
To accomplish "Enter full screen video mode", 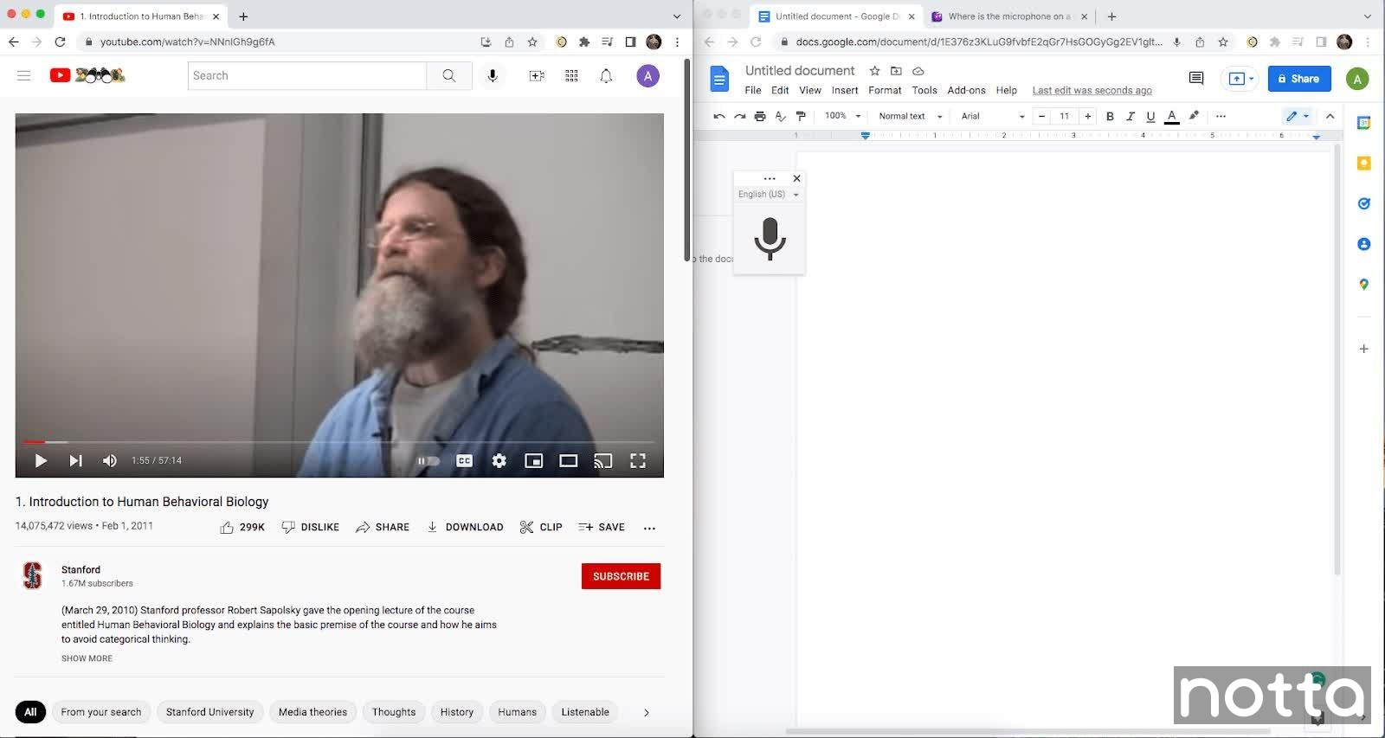I will coord(638,461).
